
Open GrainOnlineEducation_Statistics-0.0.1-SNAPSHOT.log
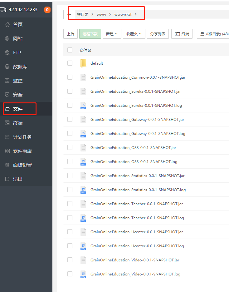(x=138, y=190)
